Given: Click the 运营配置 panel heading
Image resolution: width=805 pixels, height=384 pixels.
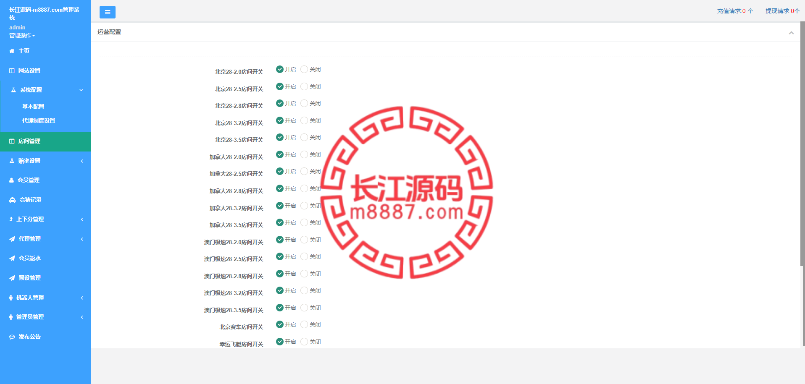Looking at the screenshot, I should [109, 32].
